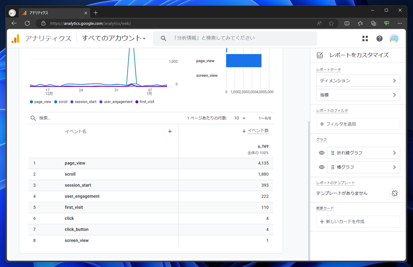Viewport: 413px width, 267px height.
Task: Open the first_visit event row
Action: [151, 208]
